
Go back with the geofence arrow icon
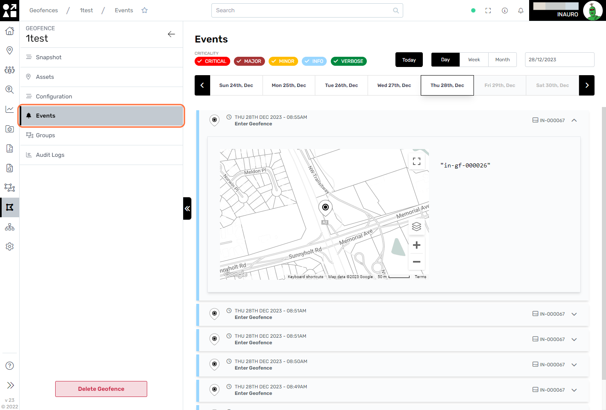(x=171, y=34)
